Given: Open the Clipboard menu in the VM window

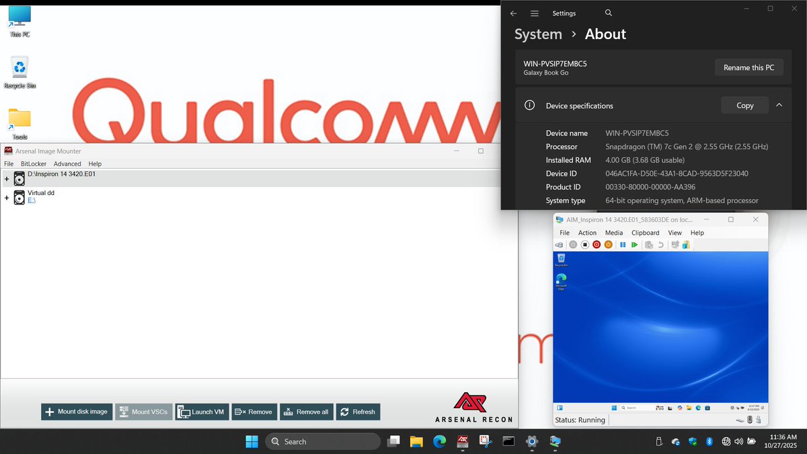Looking at the screenshot, I should [x=646, y=233].
